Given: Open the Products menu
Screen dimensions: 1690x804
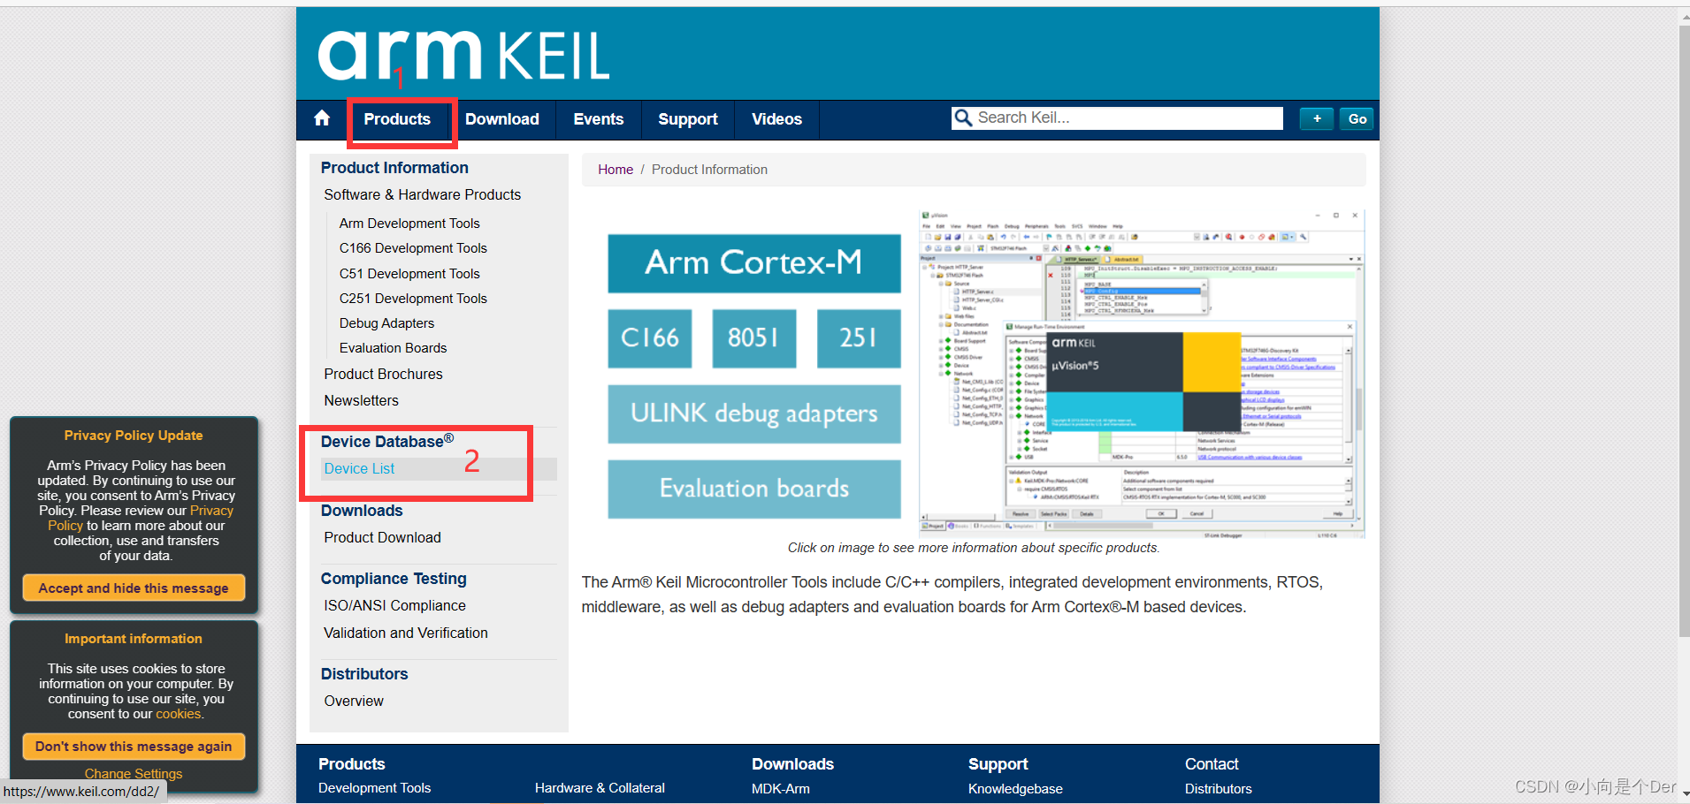Looking at the screenshot, I should click(397, 119).
